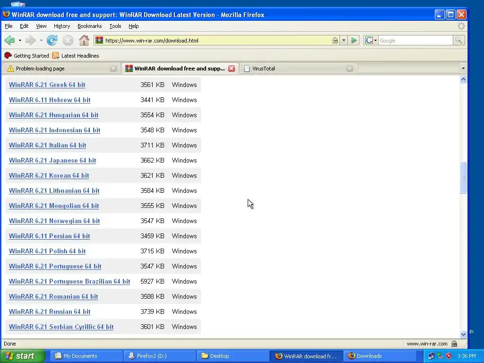Open the search engine selector dropdown

pyautogui.click(x=375, y=41)
